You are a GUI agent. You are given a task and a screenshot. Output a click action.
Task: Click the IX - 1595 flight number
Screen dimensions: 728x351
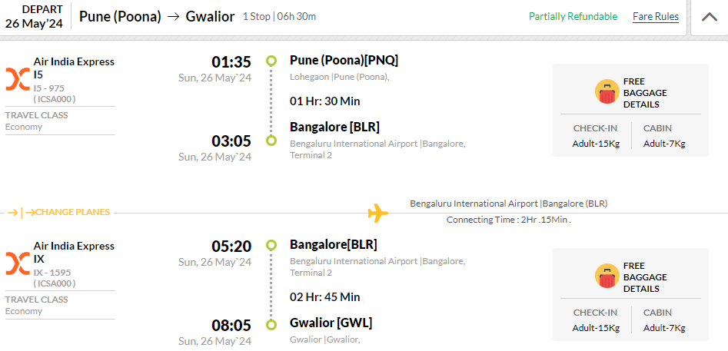click(x=52, y=273)
